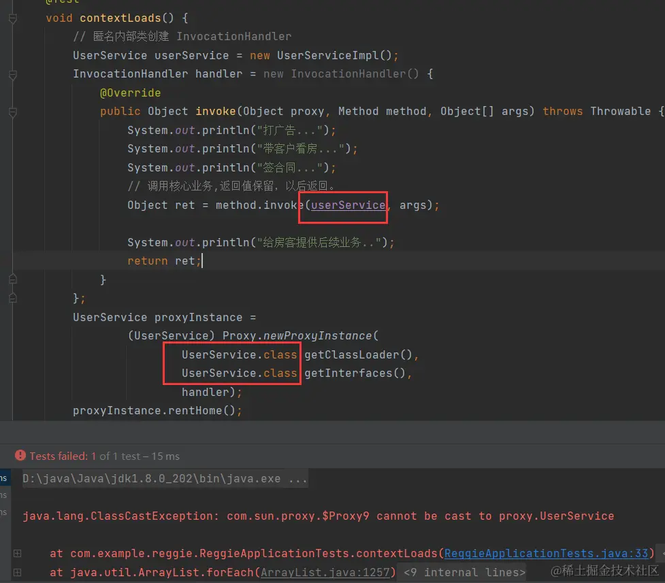Click the java.exe command line in console

[x=165, y=479]
